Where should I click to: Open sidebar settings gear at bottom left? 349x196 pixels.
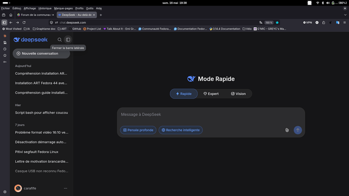5,192
